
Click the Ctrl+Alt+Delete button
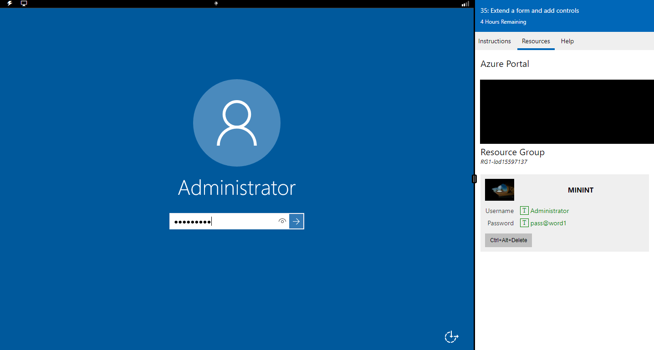pos(508,240)
